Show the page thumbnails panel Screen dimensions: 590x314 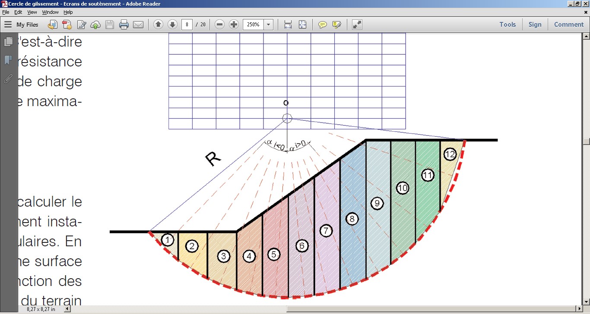8,42
